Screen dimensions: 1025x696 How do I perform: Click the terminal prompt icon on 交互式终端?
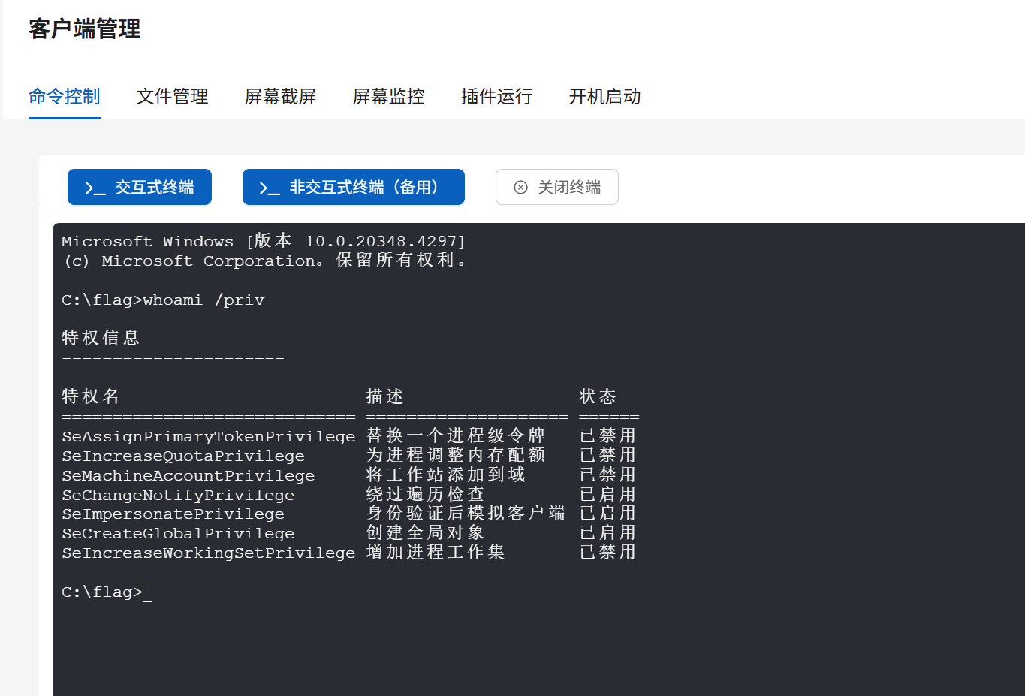[95, 188]
